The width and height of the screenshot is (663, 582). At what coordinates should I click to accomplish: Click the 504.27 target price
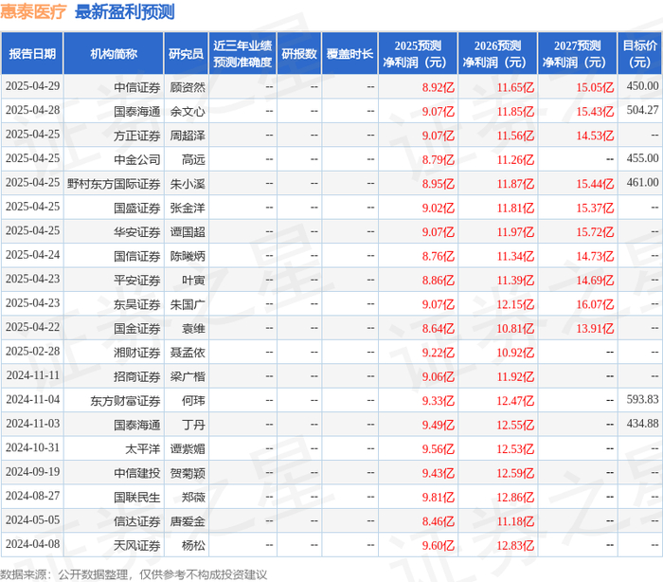point(643,110)
